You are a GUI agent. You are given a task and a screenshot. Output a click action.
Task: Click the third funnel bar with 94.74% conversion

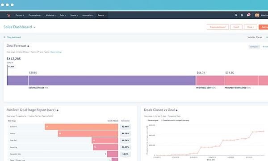[x=105, y=141]
